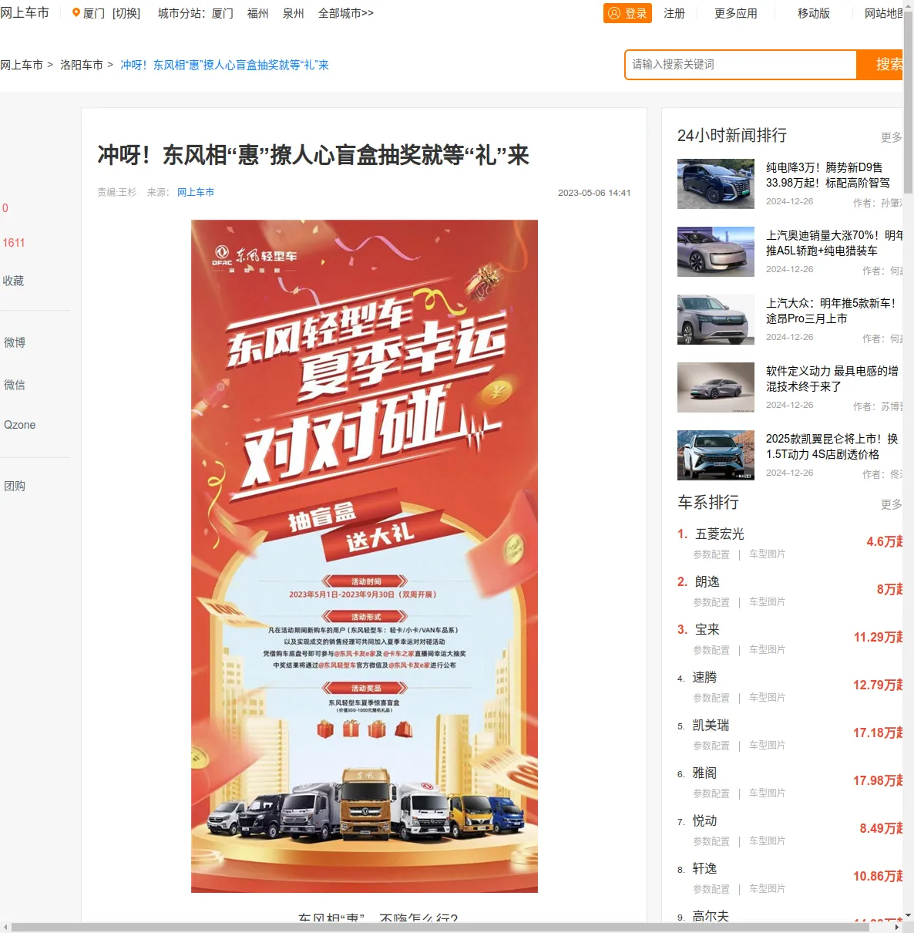Screen dimensions: 914x933
Task: Open the 网上车市 source link under title
Action: pos(196,192)
